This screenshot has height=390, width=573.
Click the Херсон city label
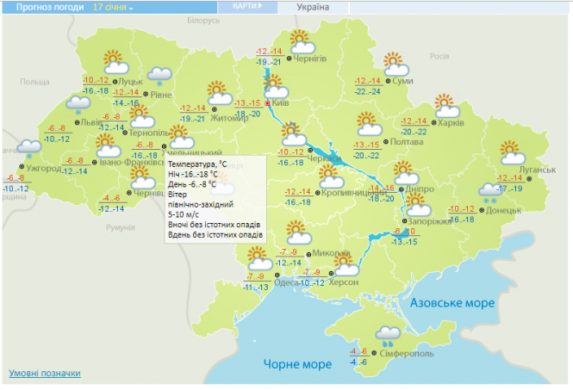[345, 282]
